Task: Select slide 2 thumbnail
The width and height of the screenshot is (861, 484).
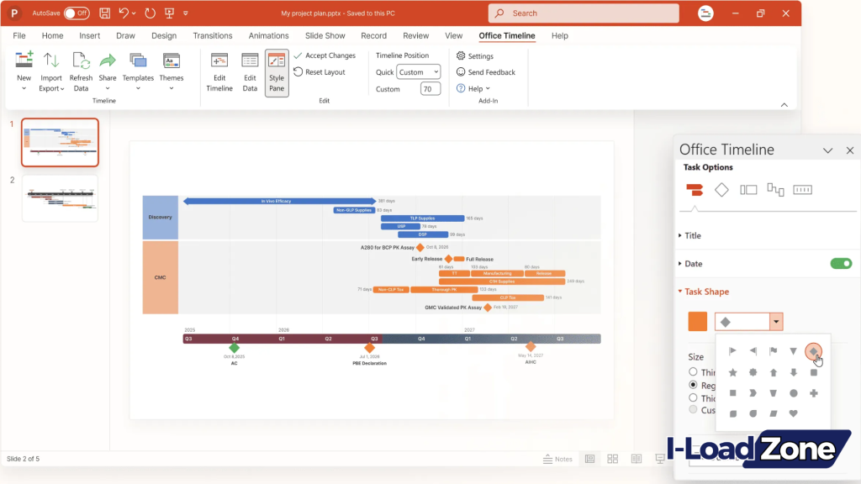Action: click(59, 199)
